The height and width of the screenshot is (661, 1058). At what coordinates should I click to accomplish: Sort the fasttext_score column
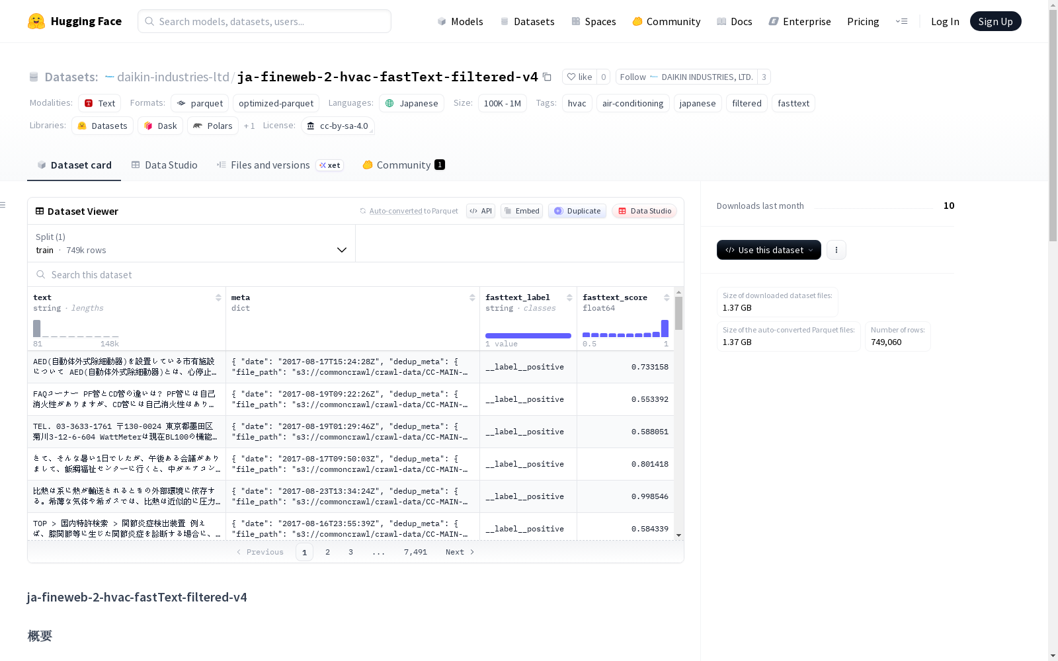click(x=667, y=297)
